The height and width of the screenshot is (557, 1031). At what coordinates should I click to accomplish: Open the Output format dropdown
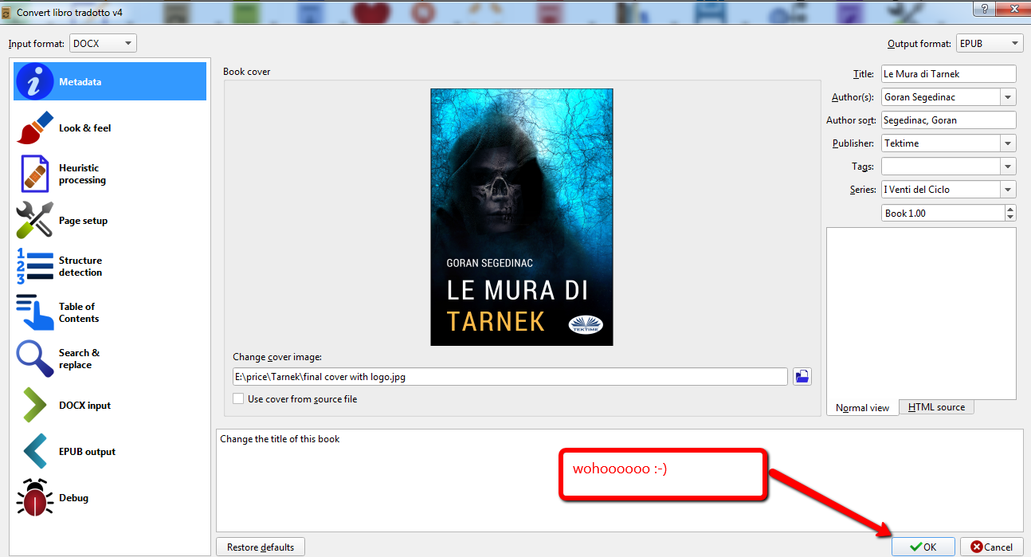990,43
